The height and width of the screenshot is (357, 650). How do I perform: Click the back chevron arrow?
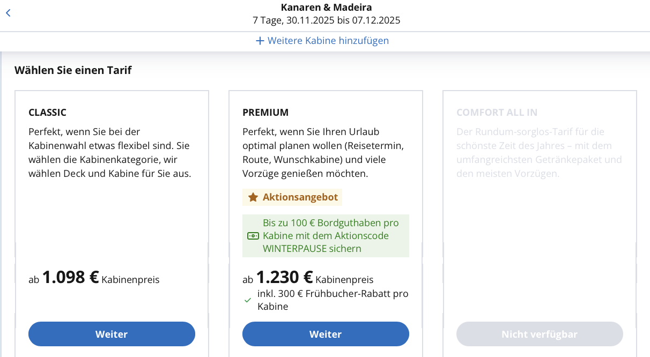[x=8, y=13]
